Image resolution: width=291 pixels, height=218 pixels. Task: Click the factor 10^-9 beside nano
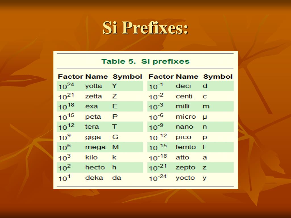[x=156, y=127]
